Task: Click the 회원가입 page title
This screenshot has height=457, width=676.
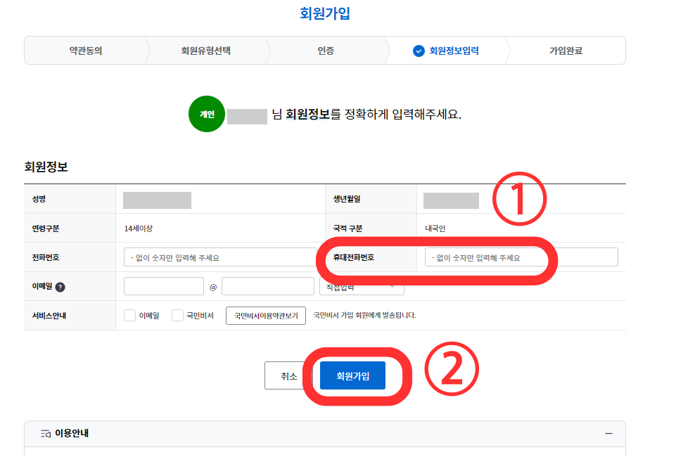Action: 325,13
